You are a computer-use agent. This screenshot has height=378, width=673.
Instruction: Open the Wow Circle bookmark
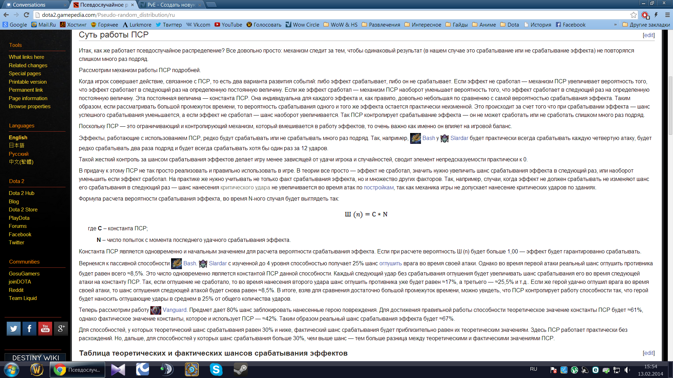pyautogui.click(x=302, y=25)
